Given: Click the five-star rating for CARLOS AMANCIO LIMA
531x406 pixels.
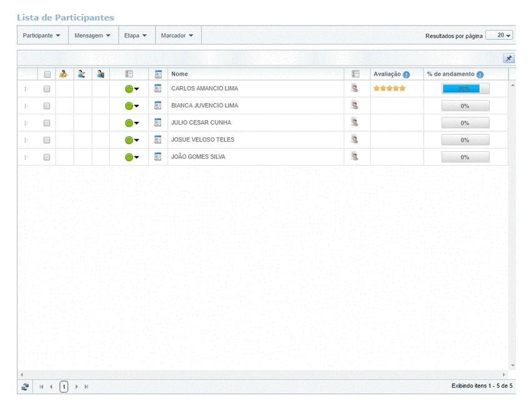Looking at the screenshot, I should click(x=389, y=89).
